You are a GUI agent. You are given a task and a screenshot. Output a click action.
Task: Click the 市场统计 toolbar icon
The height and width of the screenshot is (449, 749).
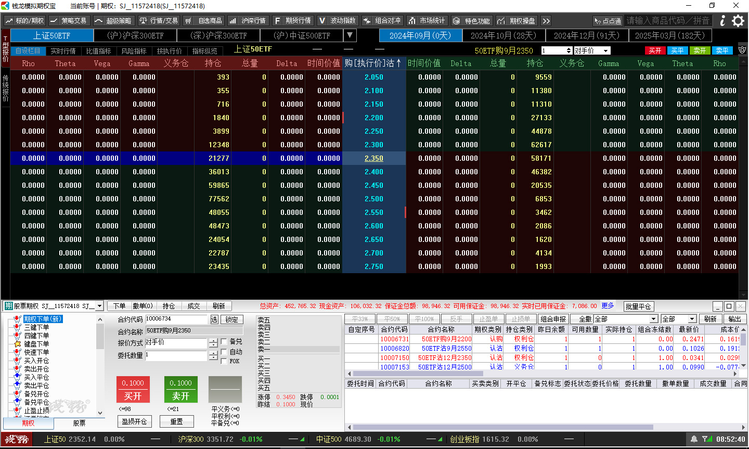coord(412,21)
